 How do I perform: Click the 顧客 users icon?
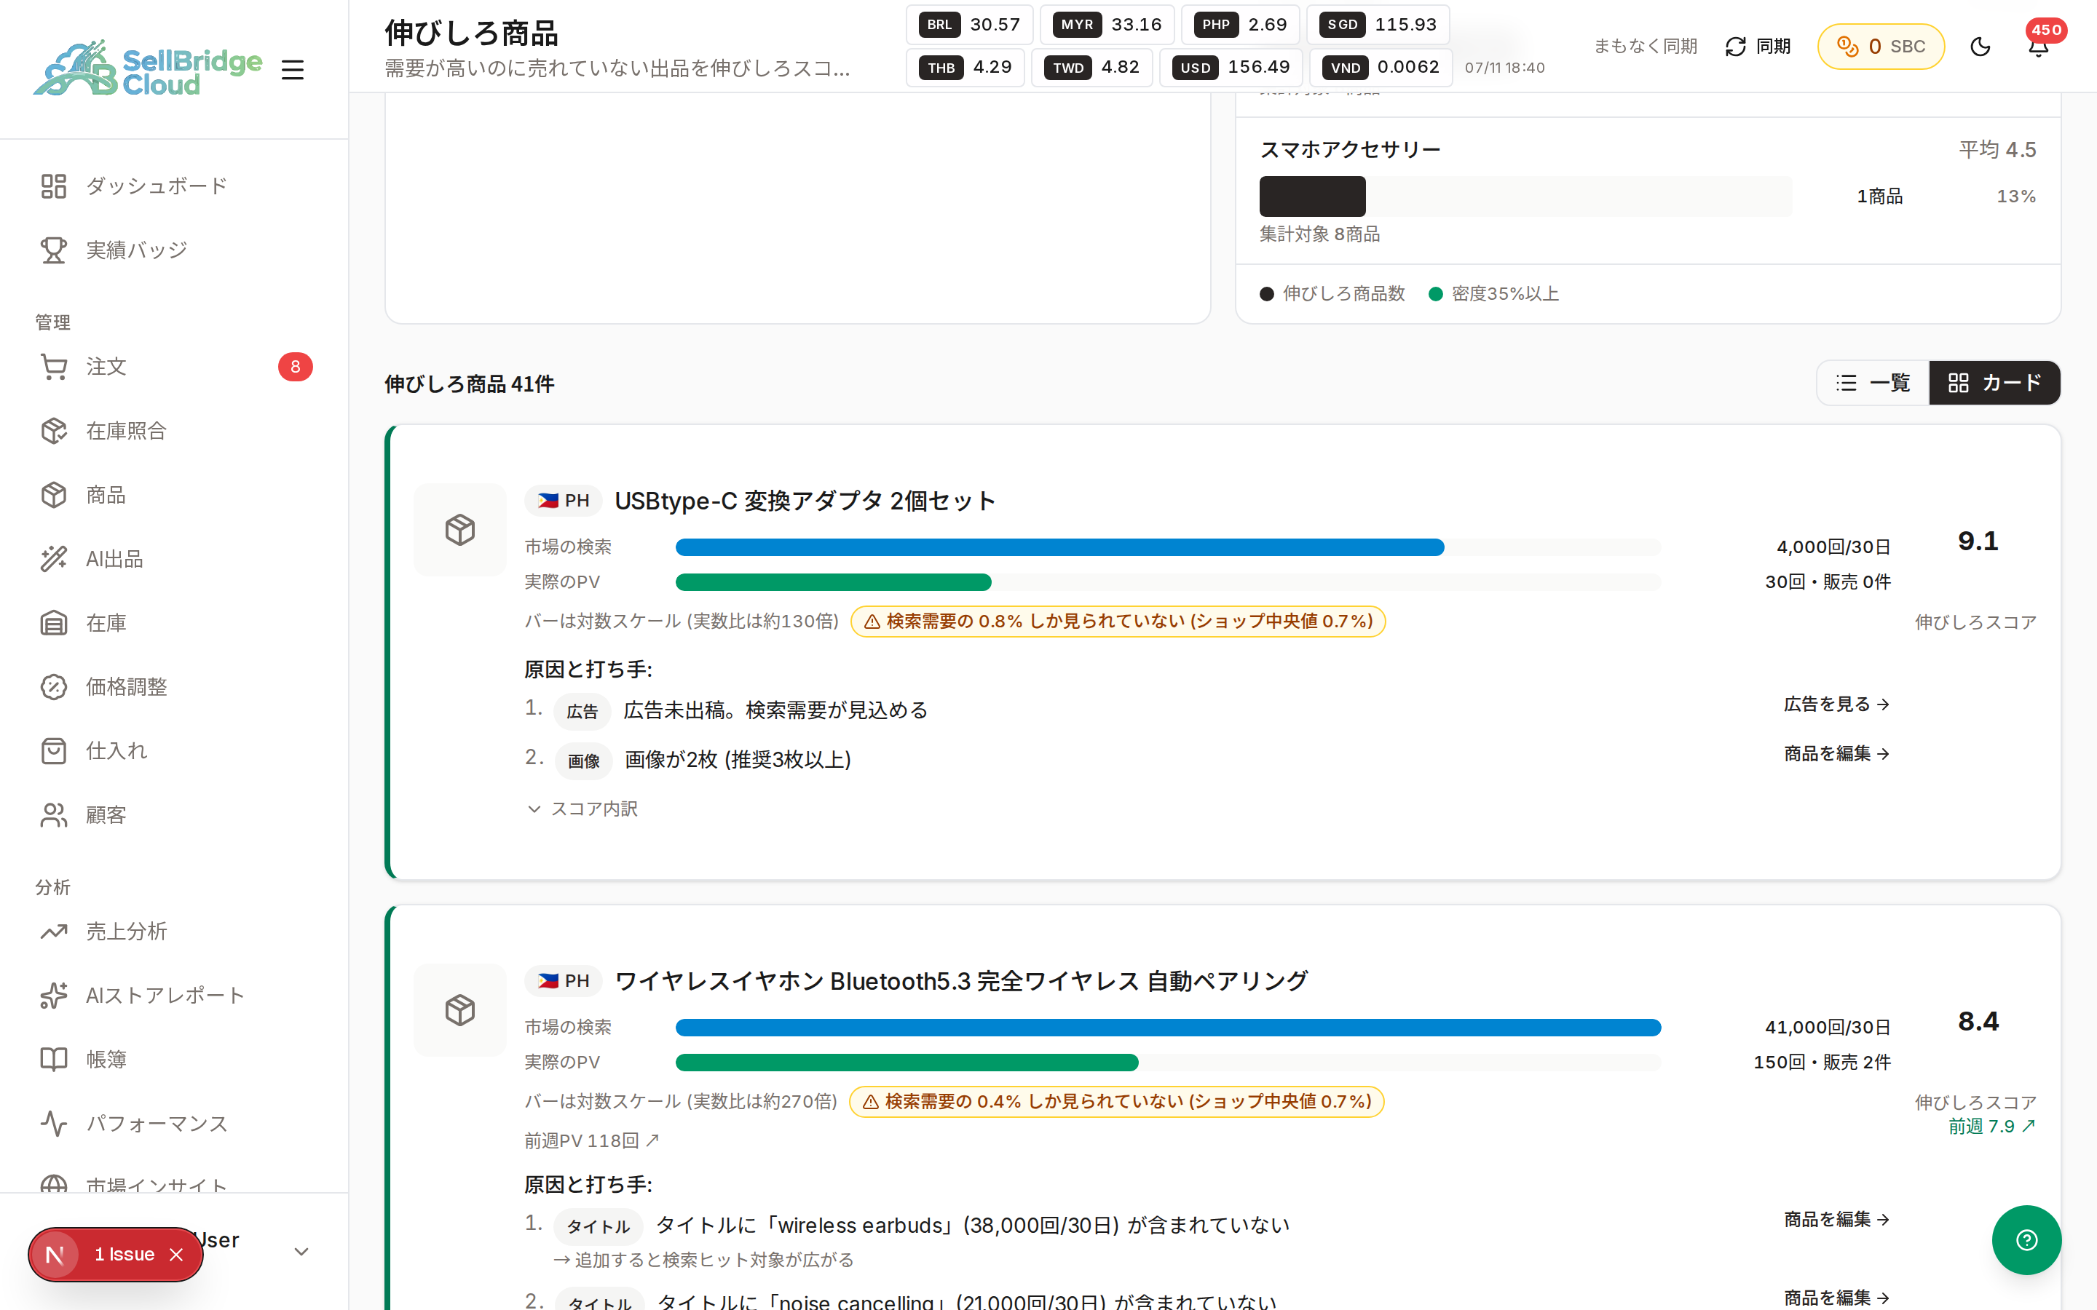coord(54,815)
